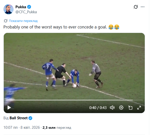Click the 0:40 / 0:43 time display

click(98, 108)
